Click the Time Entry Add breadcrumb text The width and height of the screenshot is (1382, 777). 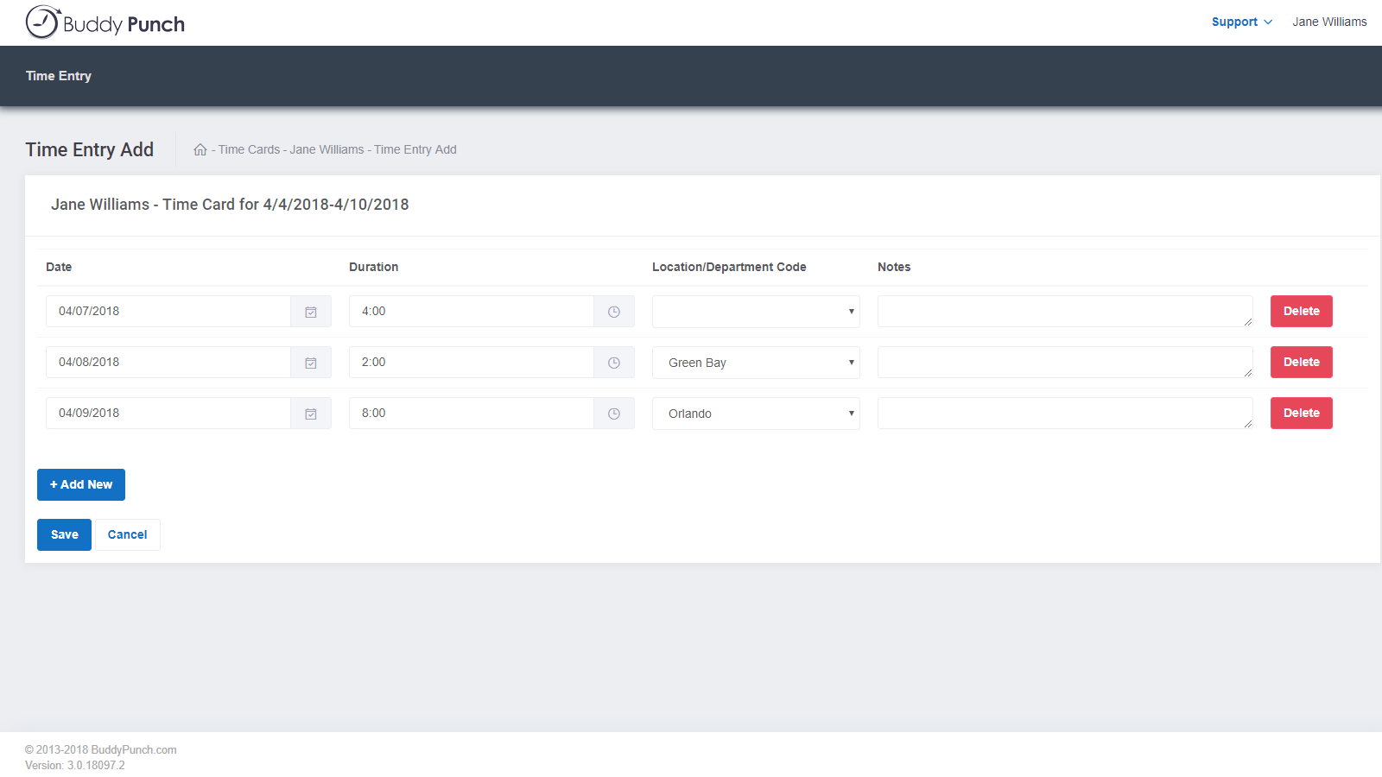415,149
